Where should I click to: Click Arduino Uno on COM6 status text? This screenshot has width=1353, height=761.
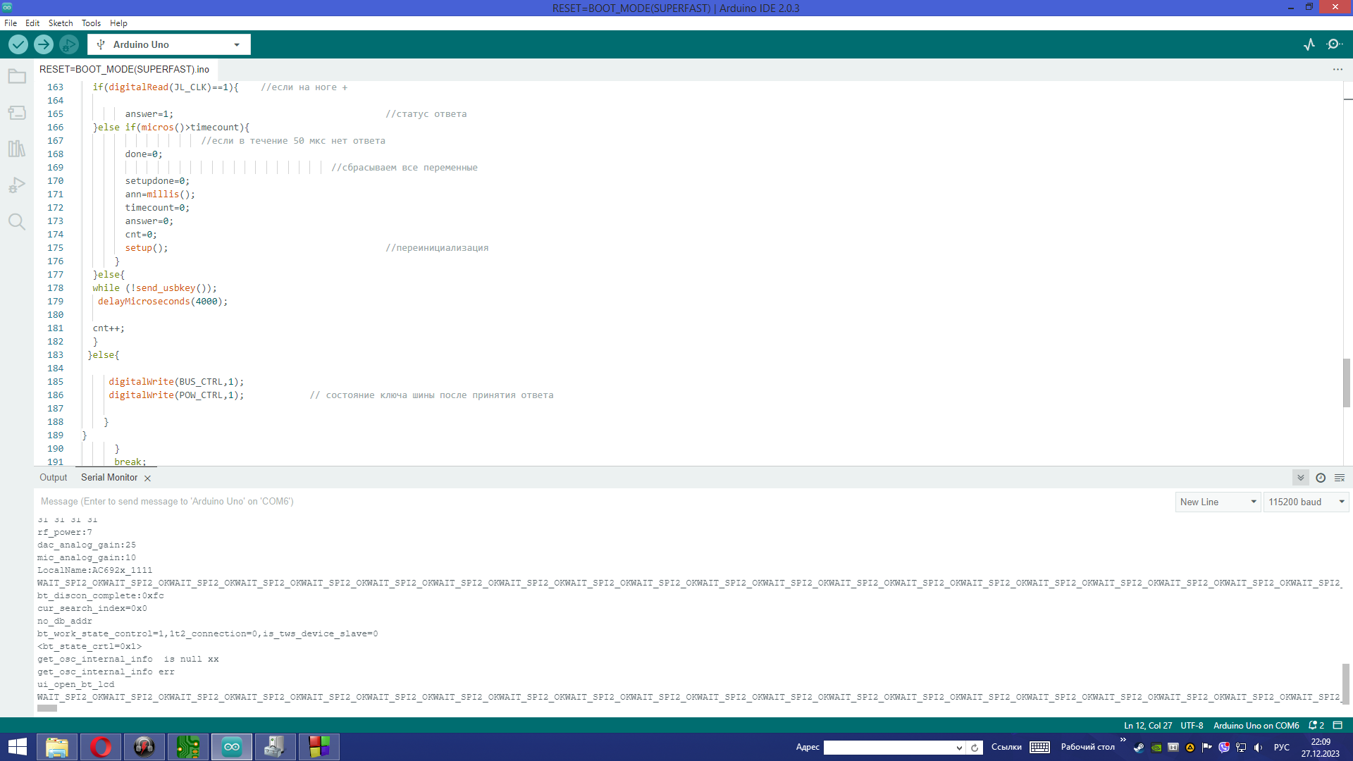coord(1256,725)
